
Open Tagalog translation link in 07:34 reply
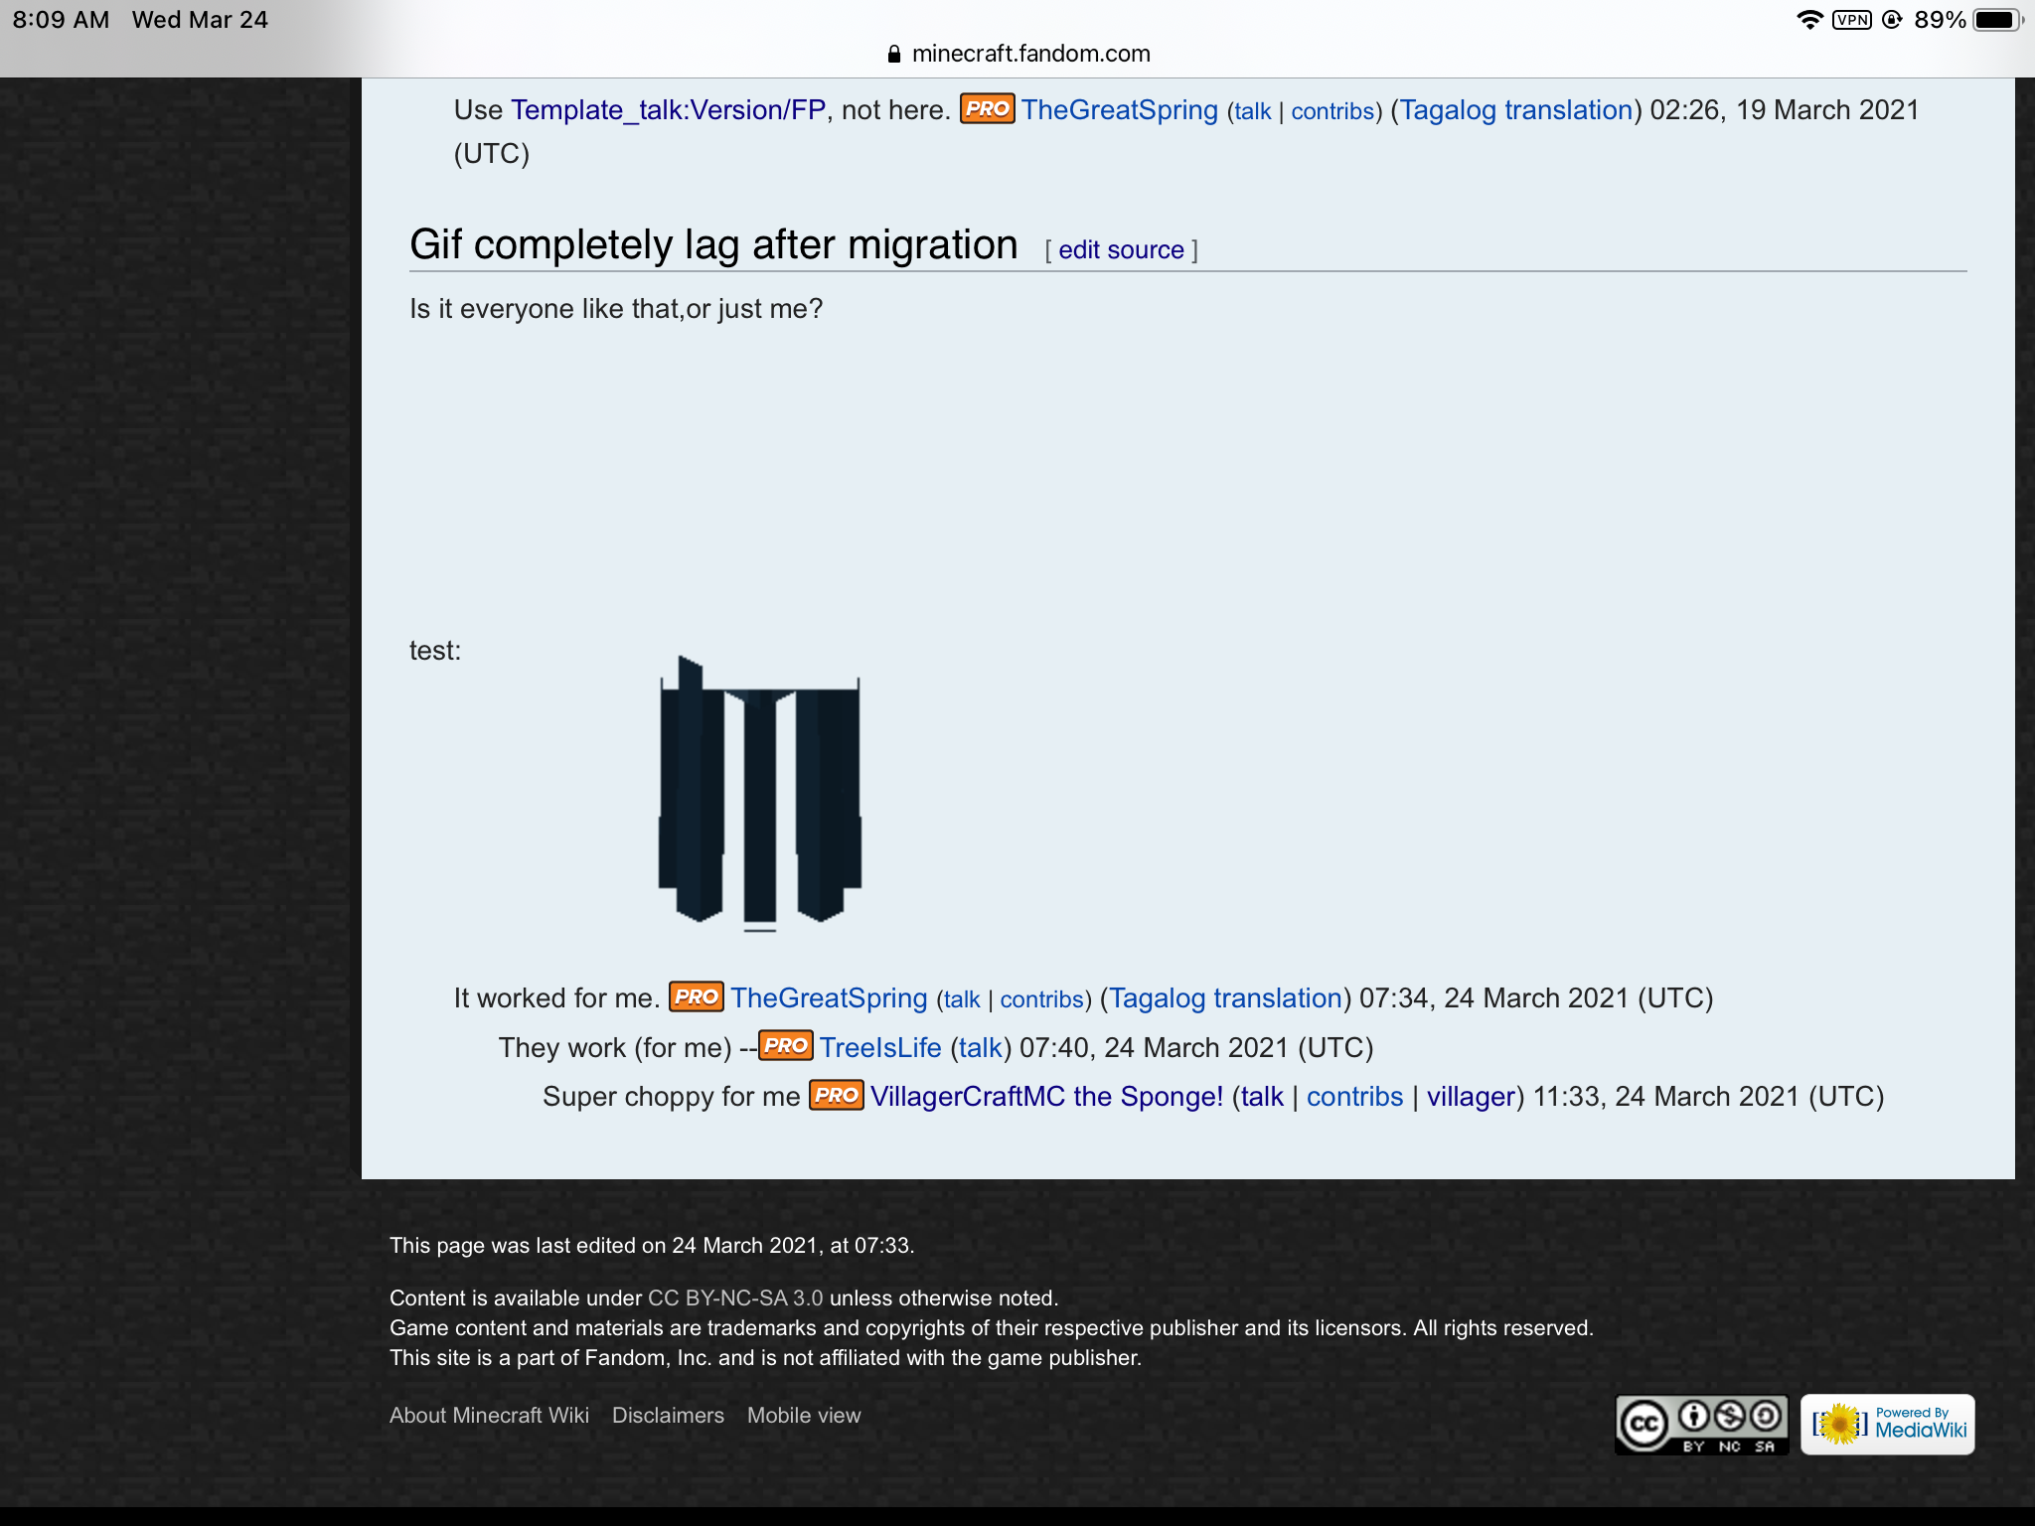coord(1225,997)
